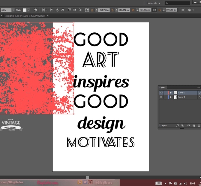Delete selection with Layers trash icon
201x186 pixels.
point(199,125)
